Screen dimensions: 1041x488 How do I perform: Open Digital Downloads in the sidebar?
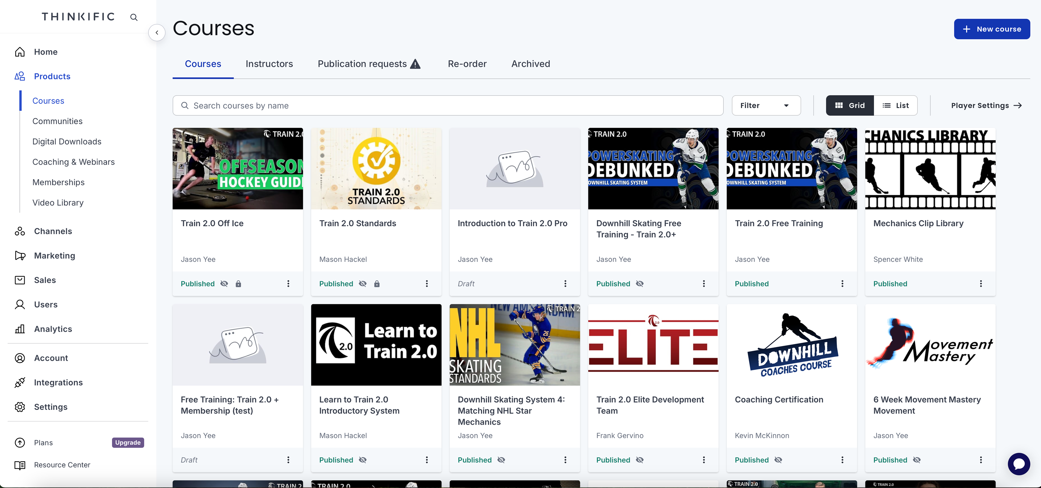(67, 142)
